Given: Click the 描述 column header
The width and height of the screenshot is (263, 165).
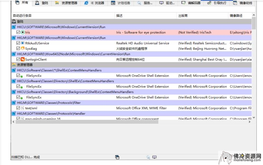Looking at the screenshot, I should pos(119,16).
